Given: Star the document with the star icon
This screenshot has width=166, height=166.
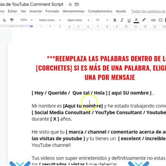Looking at the screenshot, I should pyautogui.click(x=70, y=5).
